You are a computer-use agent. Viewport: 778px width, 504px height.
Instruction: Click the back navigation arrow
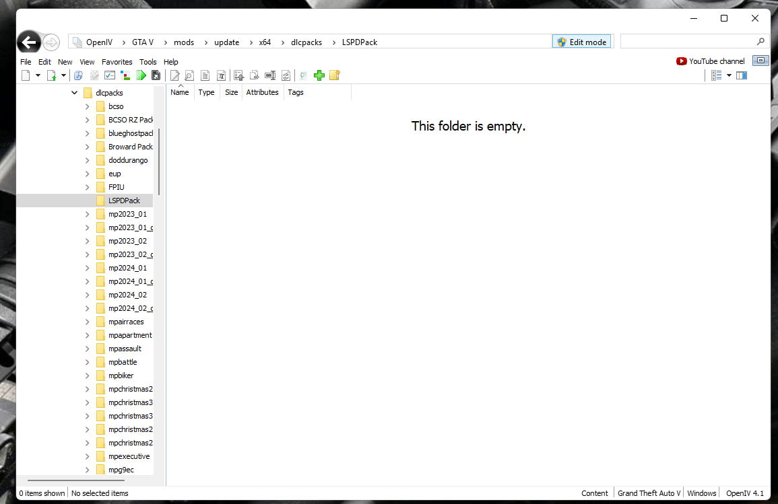(29, 42)
